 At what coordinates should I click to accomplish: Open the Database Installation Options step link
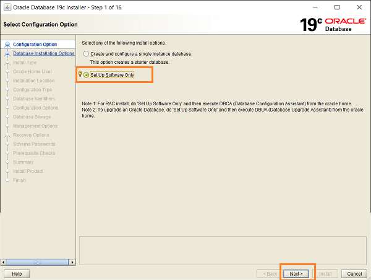[x=44, y=53]
